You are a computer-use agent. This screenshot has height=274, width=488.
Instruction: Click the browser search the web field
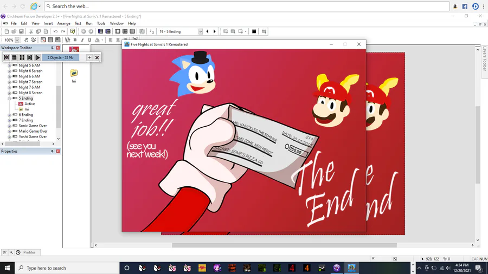(247, 6)
